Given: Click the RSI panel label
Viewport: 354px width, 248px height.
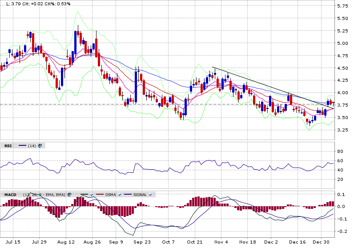Looking at the screenshot, I should pyautogui.click(x=8, y=146).
